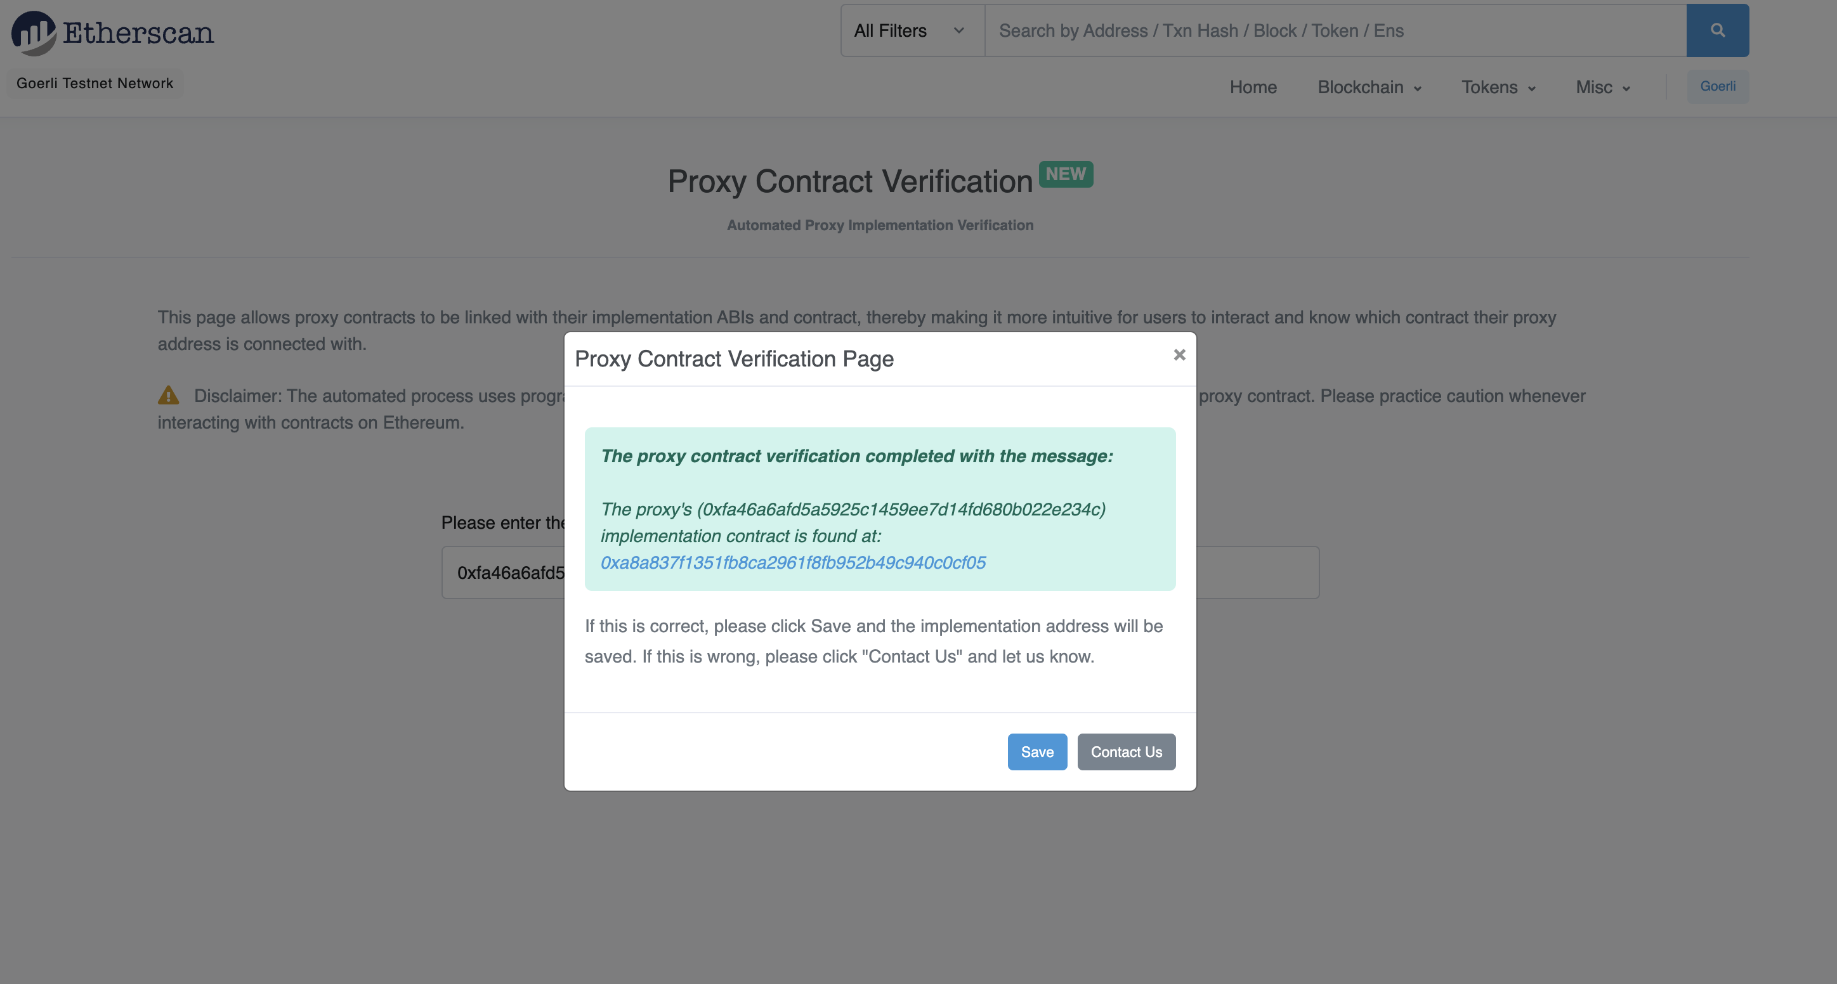Image resolution: width=1837 pixels, height=984 pixels.
Task: Click the green NEW badge
Action: tap(1066, 174)
